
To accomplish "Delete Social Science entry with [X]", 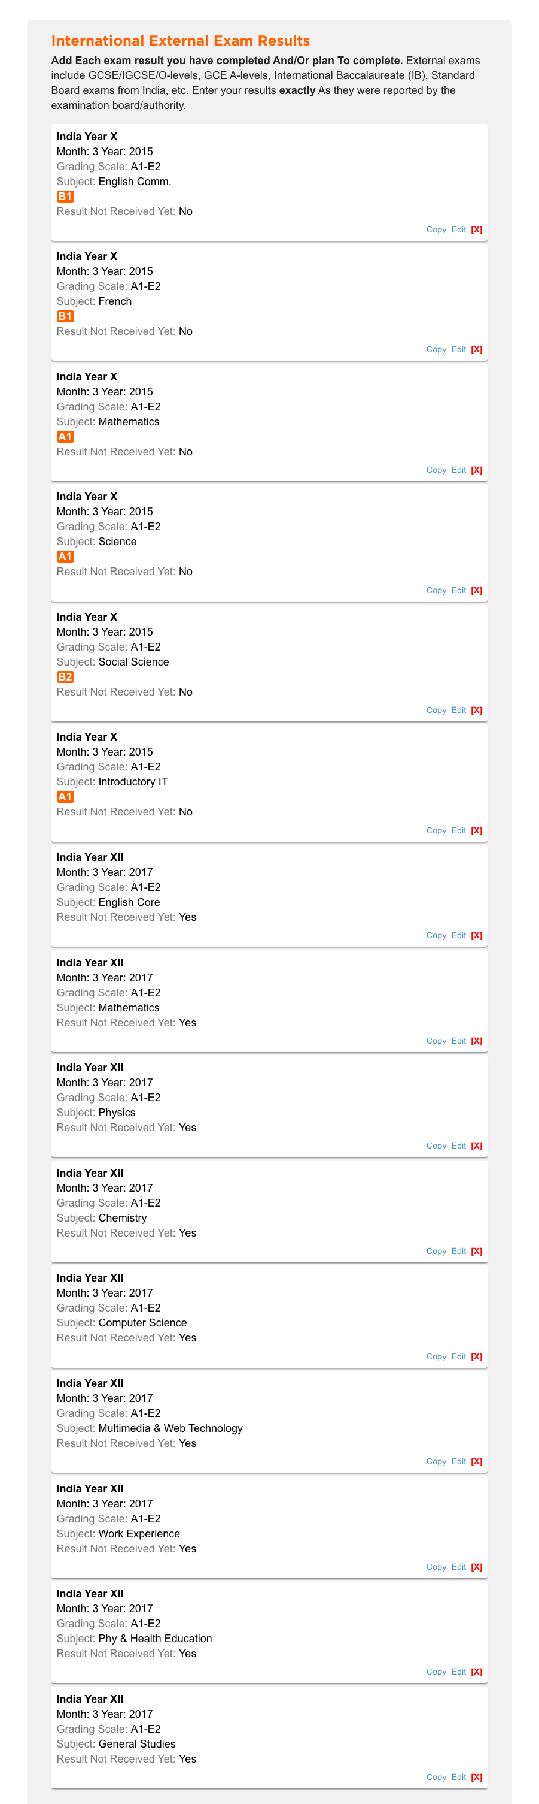I will tap(476, 710).
